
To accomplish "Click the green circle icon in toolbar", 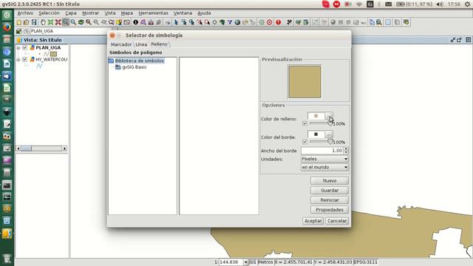I will pos(262,22).
